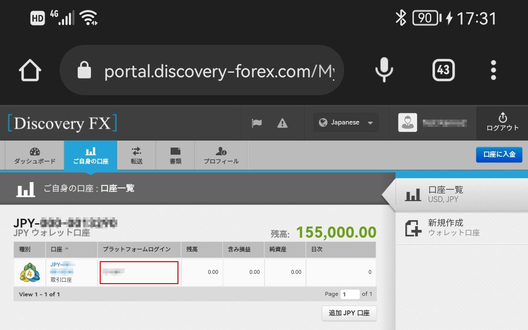
Task: Tap the microphone voice search icon
Action: click(x=384, y=70)
